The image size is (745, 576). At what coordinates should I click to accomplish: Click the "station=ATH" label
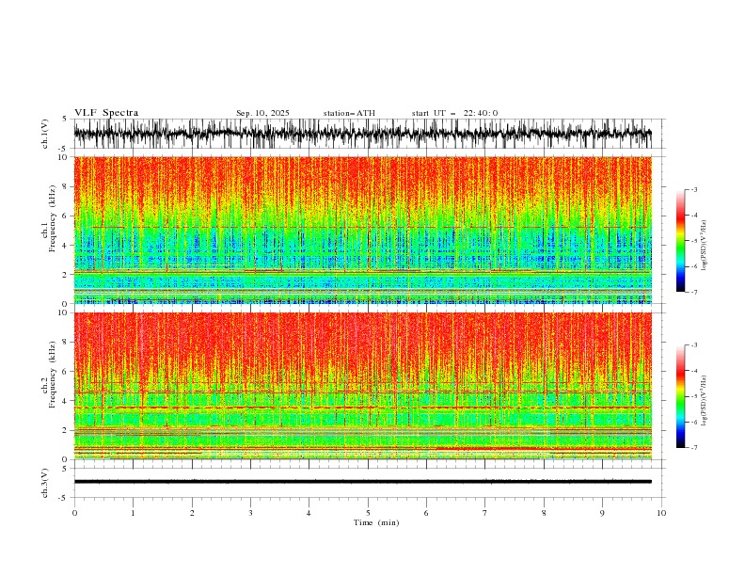(349, 113)
